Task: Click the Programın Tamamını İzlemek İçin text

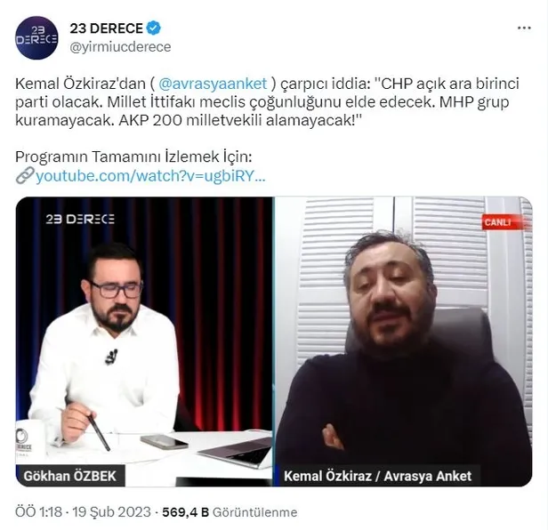Action: [x=133, y=157]
